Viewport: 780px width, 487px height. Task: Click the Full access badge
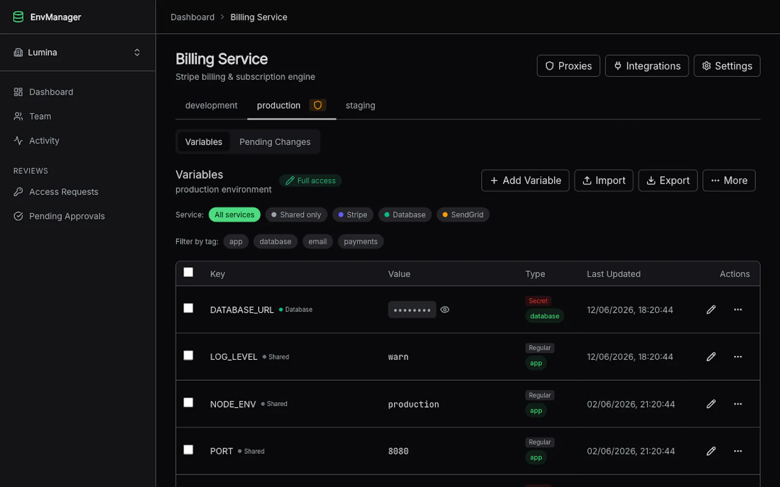311,181
